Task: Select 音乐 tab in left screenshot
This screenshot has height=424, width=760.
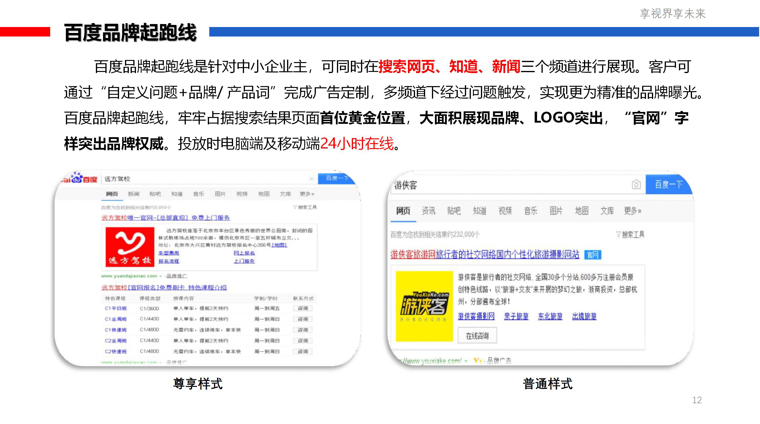Action: pos(199,194)
